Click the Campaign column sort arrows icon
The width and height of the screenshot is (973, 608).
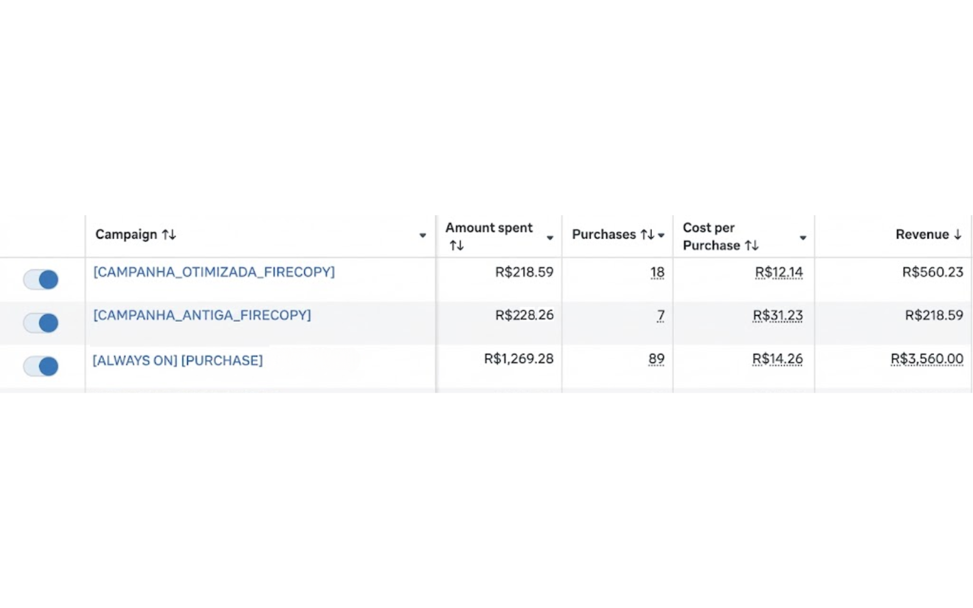click(169, 235)
